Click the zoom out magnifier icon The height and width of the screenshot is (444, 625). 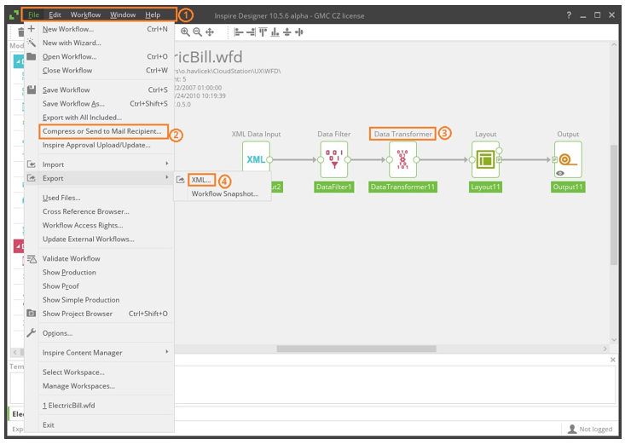coord(197,32)
